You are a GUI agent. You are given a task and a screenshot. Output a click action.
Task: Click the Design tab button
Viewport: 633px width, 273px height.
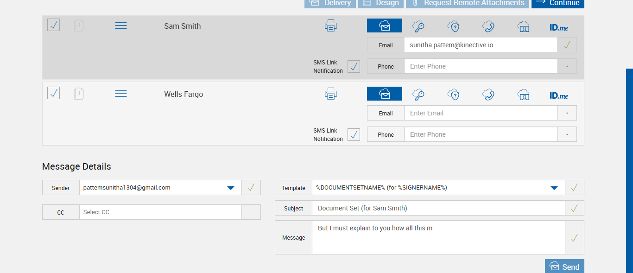click(x=380, y=3)
